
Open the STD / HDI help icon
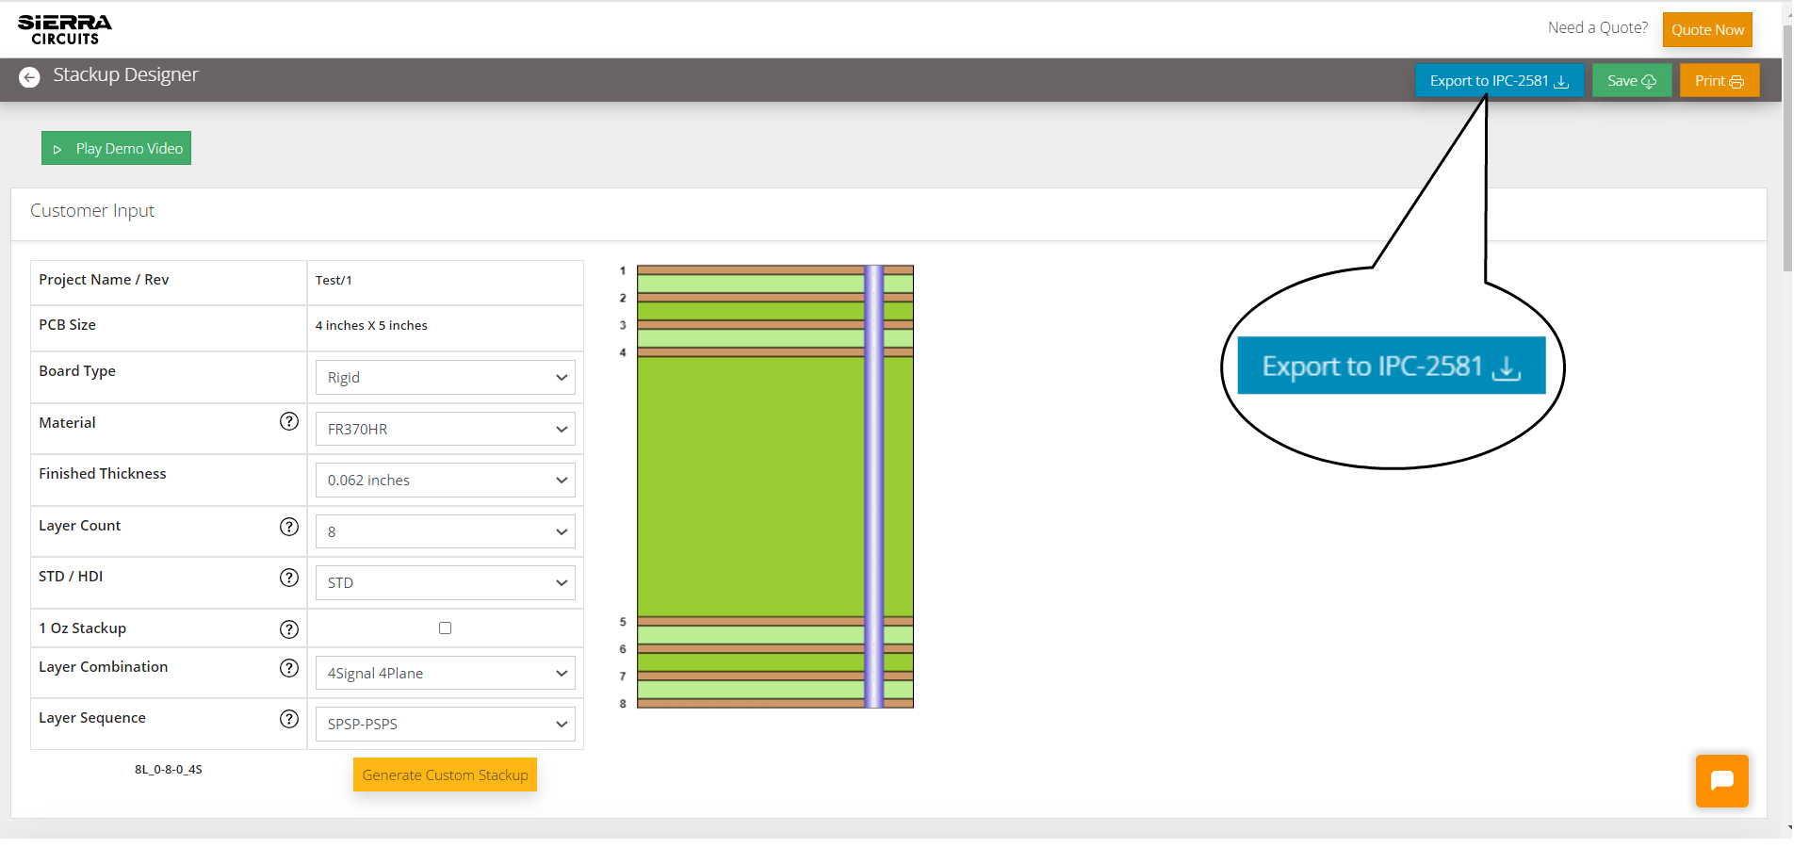pos(289,578)
